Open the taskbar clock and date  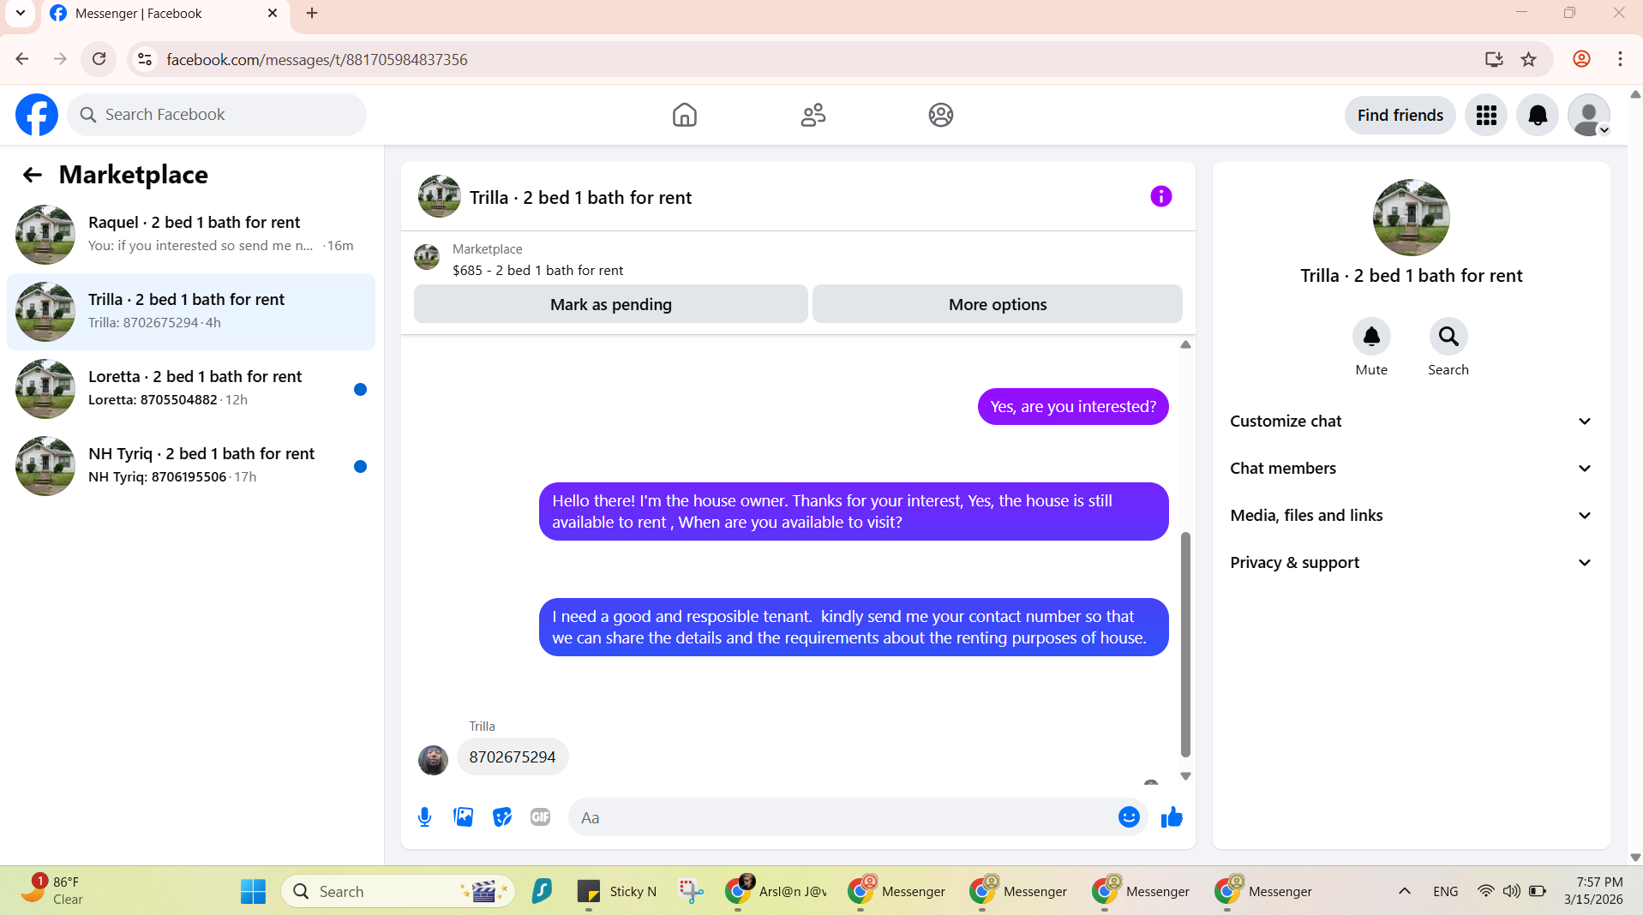(1593, 890)
